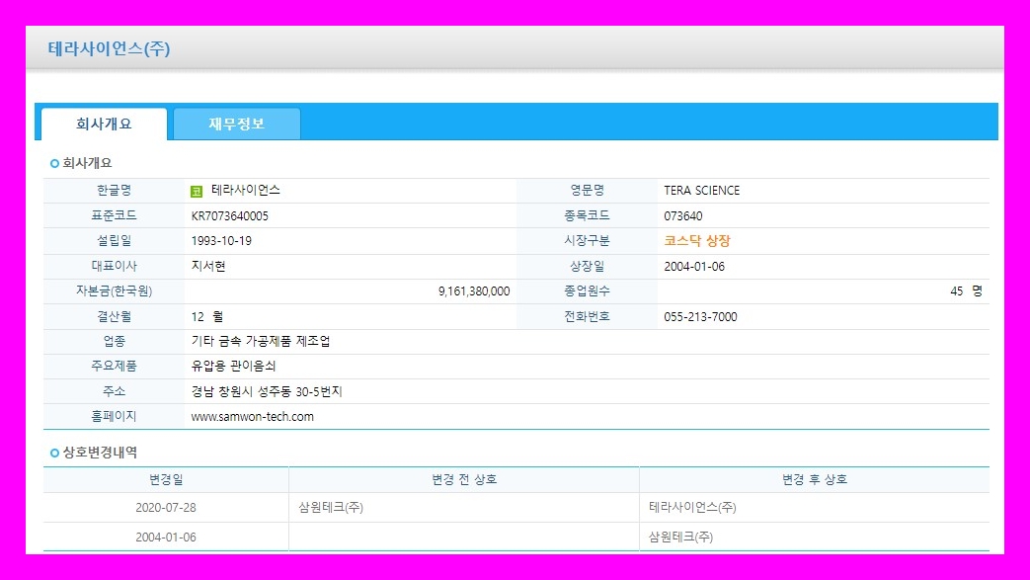Click the 변경 전 상호 column header
Image resolution: width=1030 pixels, height=580 pixels.
tap(464, 479)
